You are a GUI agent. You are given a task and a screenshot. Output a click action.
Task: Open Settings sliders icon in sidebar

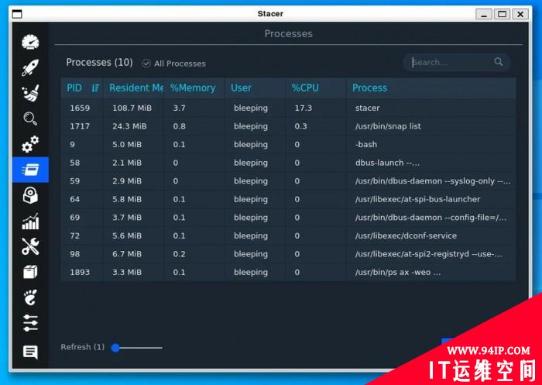coord(30,323)
